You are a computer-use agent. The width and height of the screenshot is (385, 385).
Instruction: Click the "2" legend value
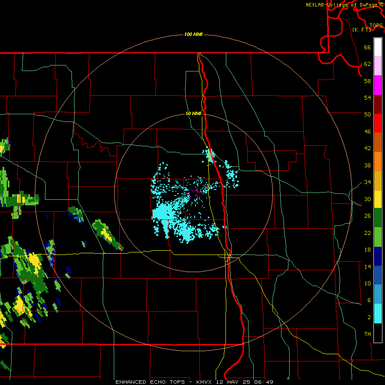click(369, 317)
